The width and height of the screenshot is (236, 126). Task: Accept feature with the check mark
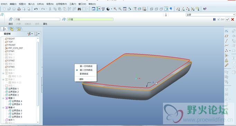click(227, 19)
